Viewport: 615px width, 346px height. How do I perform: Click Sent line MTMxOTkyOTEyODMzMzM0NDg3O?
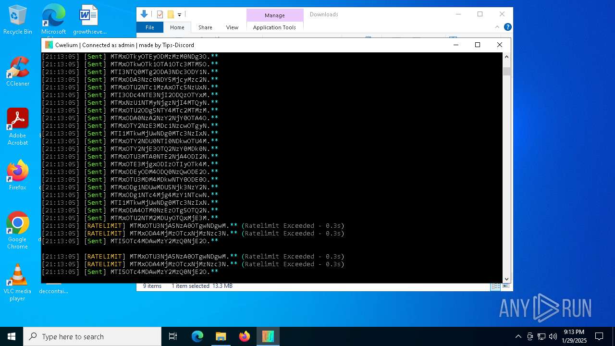(130, 57)
